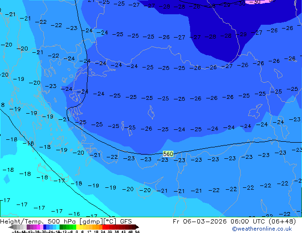
Task: Click the Fr 06-03-2026 06:00 UTC date stamp
Action: (219, 222)
